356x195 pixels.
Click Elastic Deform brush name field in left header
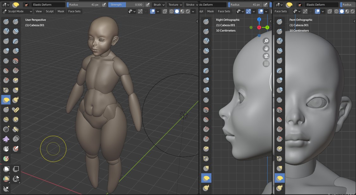[48, 4]
